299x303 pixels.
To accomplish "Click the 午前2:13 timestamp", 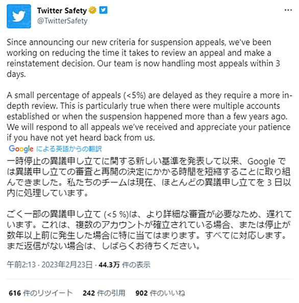I will [21, 265].
